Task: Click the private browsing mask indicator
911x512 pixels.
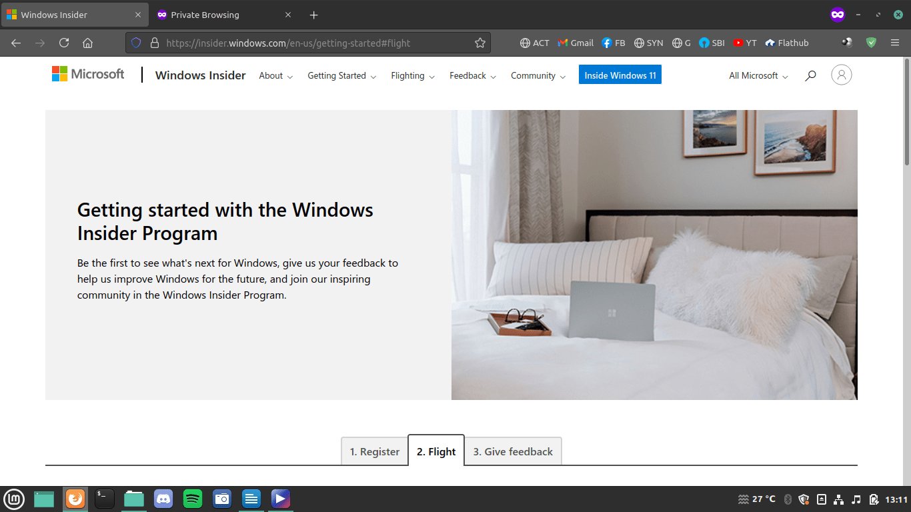Action: (838, 15)
